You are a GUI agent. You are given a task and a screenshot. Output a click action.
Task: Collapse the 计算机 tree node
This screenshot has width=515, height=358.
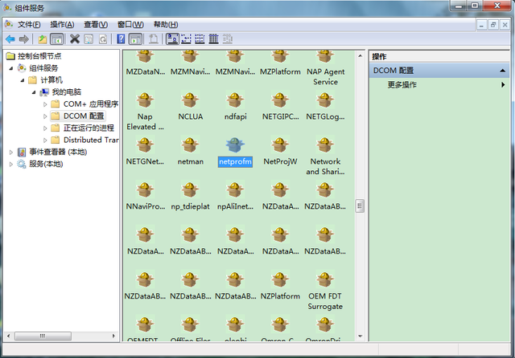tap(22, 80)
